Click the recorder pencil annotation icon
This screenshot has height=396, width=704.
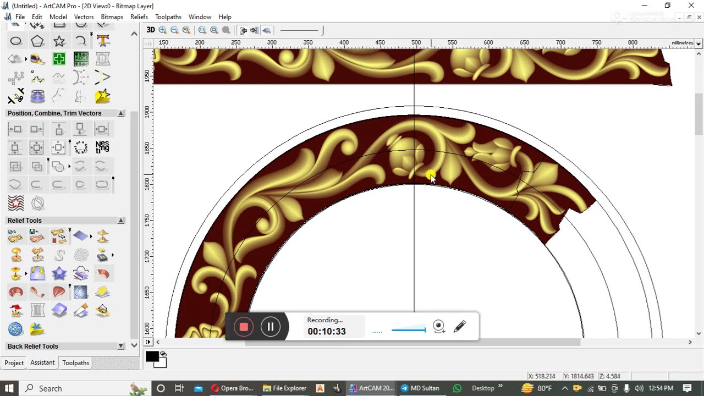(x=460, y=327)
